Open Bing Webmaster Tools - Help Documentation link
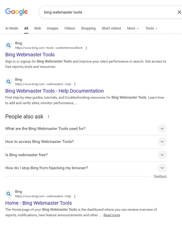This screenshot has width=182, height=225. click(x=54, y=91)
